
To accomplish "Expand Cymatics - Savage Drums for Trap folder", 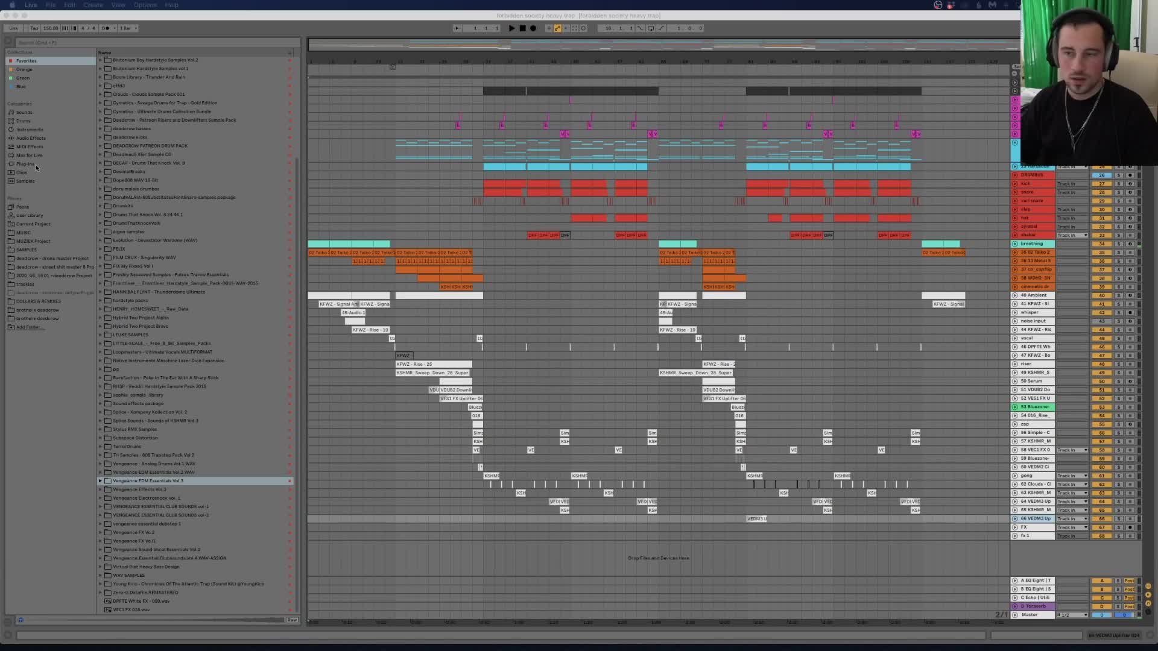I will [100, 103].
